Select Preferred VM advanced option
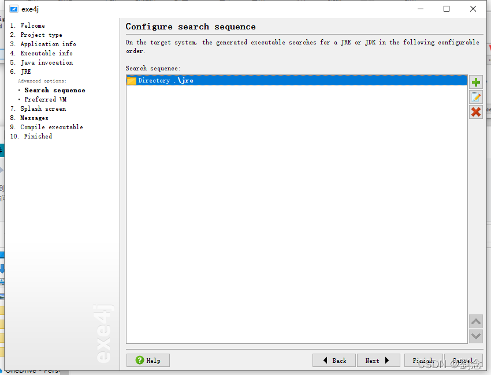The image size is (491, 375). (x=46, y=99)
